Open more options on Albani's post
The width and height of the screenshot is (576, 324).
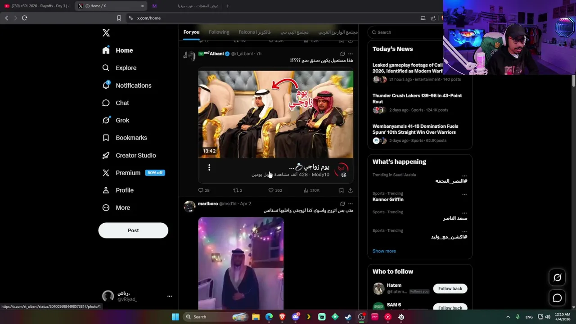(351, 54)
